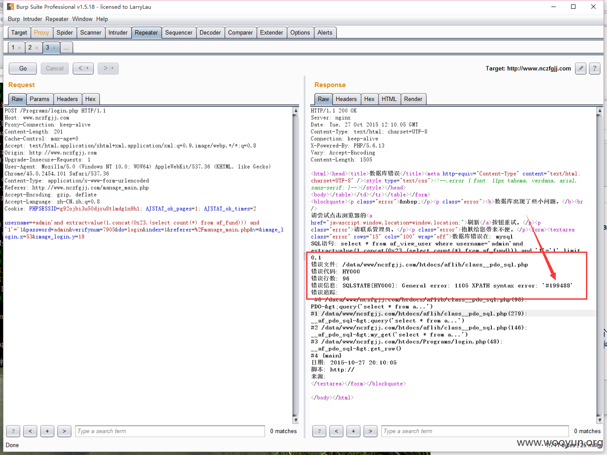Switch request view to Headers tab
This screenshot has width=607, height=455.
pos(67,99)
